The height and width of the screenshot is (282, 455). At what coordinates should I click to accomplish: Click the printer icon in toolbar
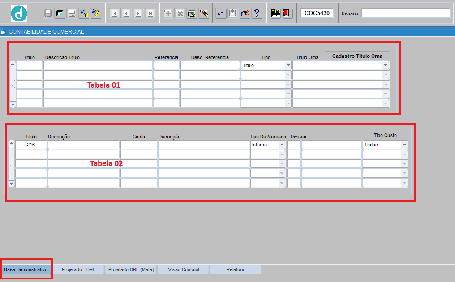click(x=72, y=13)
